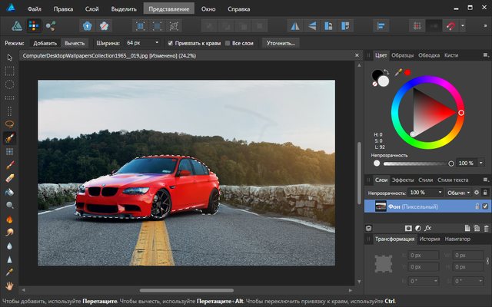Select the Фон layer thumbnail
Screen dimensions: 492x307
380,206
